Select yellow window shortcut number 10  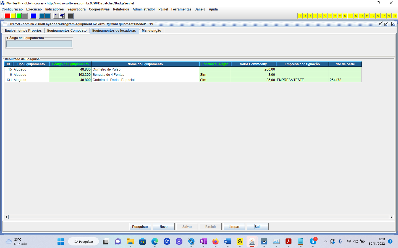(x=345, y=16)
